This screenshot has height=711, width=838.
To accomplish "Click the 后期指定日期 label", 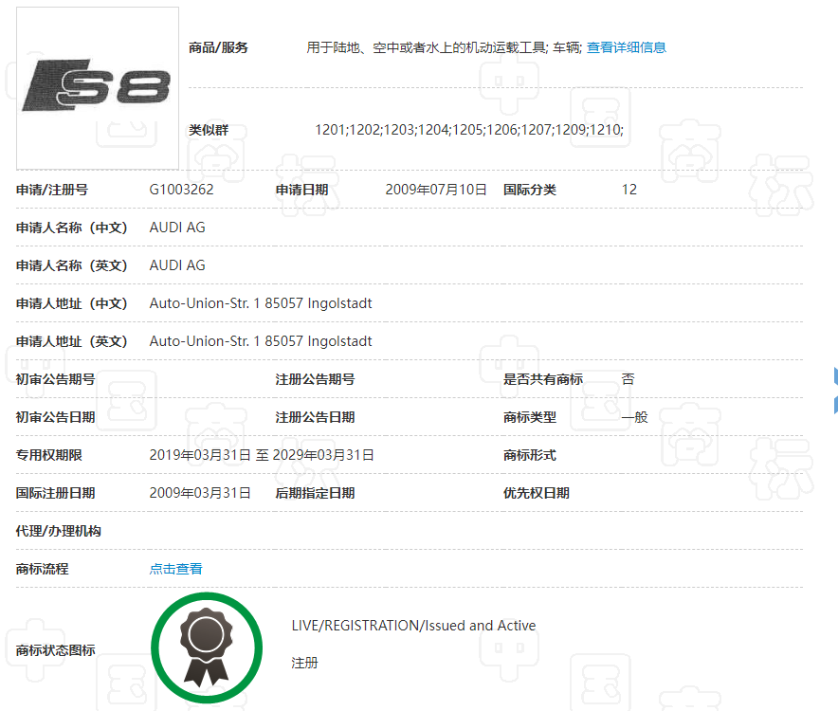I will click(315, 493).
